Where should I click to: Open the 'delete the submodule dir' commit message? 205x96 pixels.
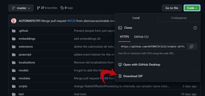[94, 47]
